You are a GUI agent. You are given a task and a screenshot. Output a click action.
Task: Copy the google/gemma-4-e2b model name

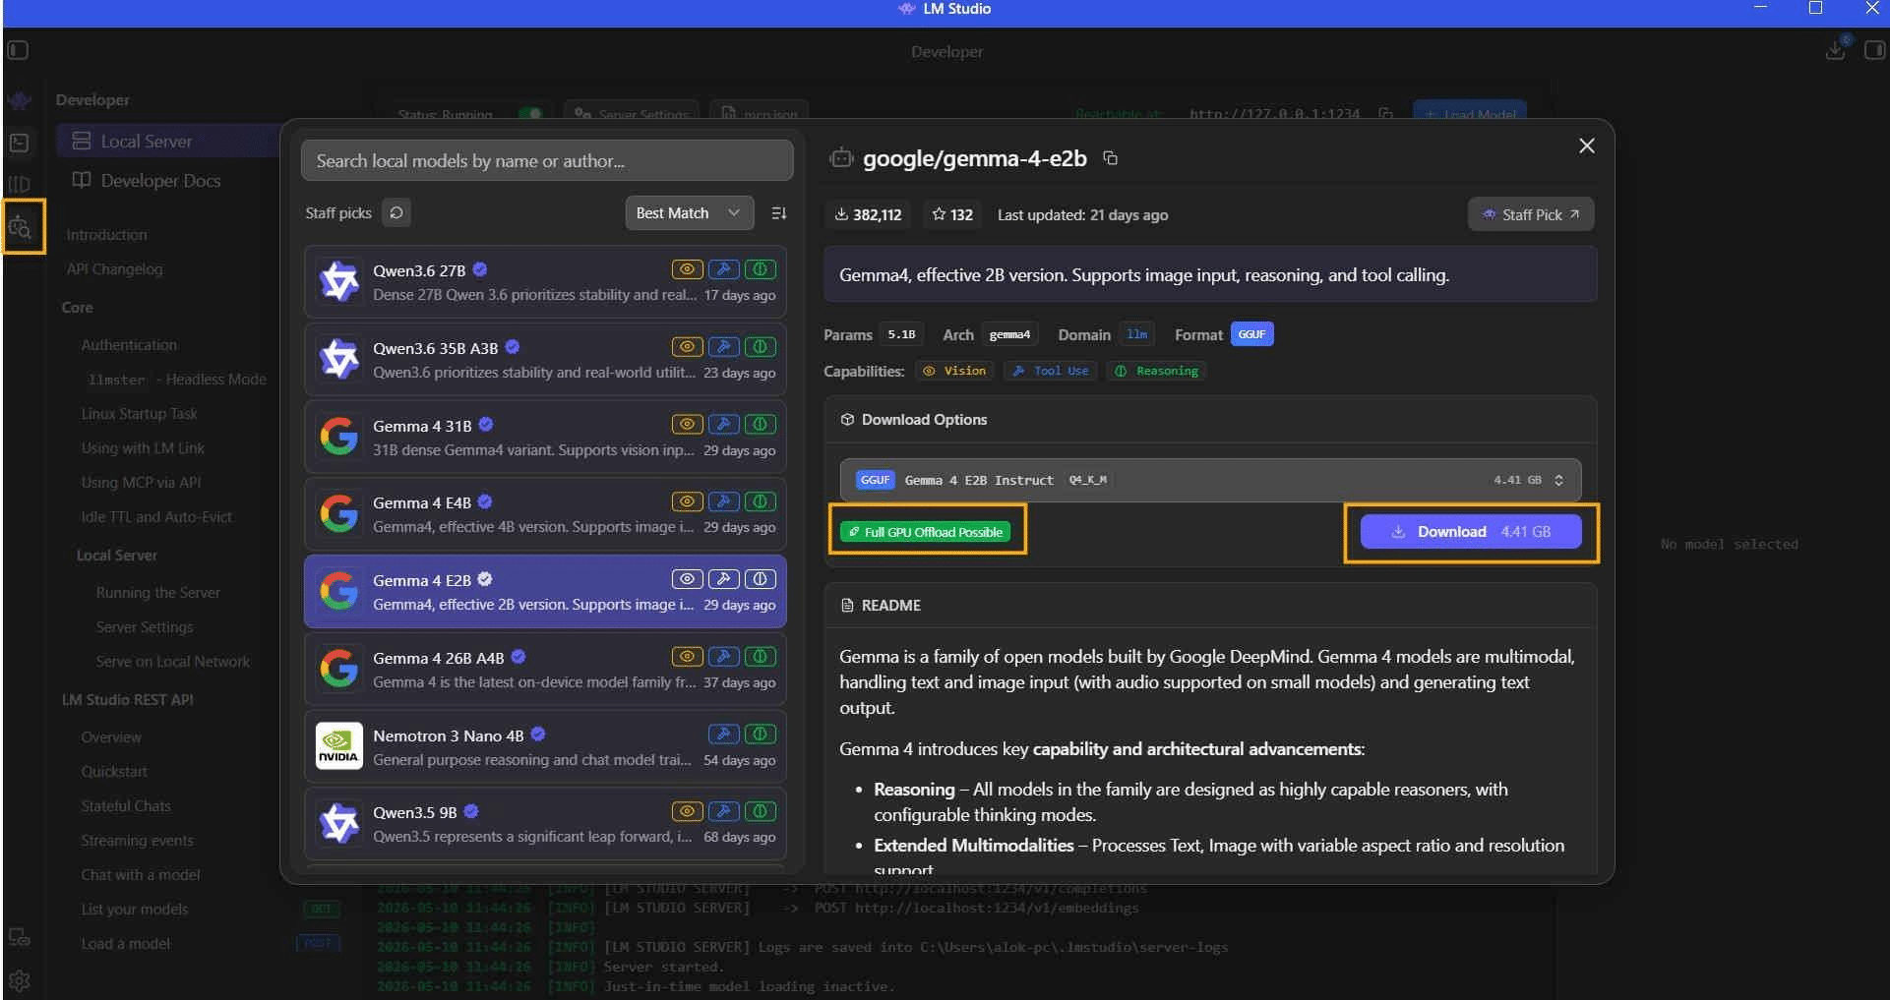[1111, 158]
